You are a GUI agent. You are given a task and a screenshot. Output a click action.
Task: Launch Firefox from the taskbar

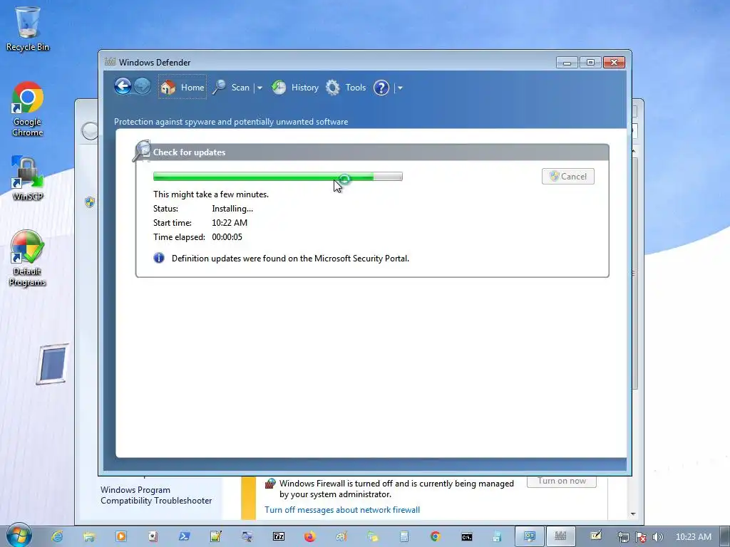coord(309,536)
